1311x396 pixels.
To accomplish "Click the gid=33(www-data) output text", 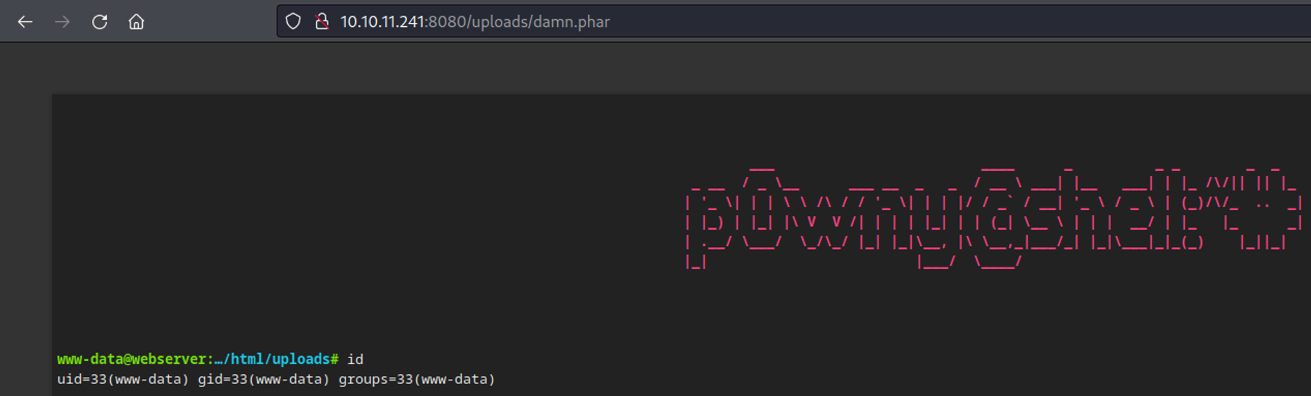I will tap(264, 380).
